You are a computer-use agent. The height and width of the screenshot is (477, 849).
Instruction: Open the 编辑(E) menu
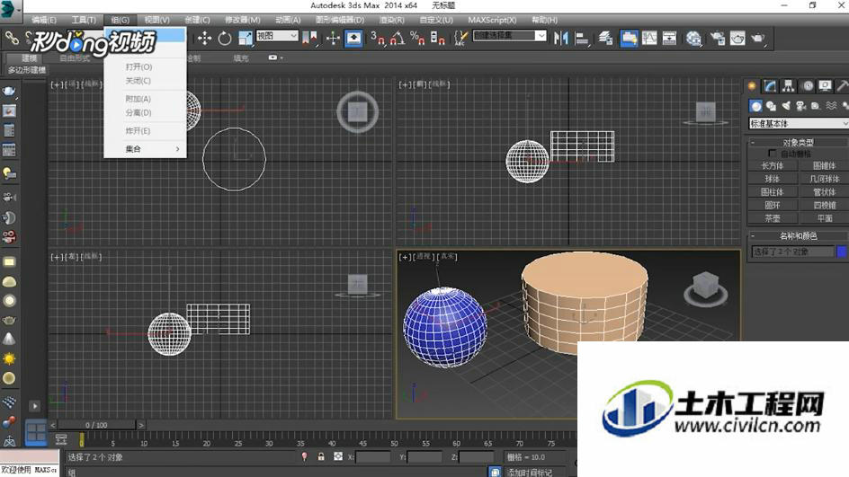click(x=44, y=20)
